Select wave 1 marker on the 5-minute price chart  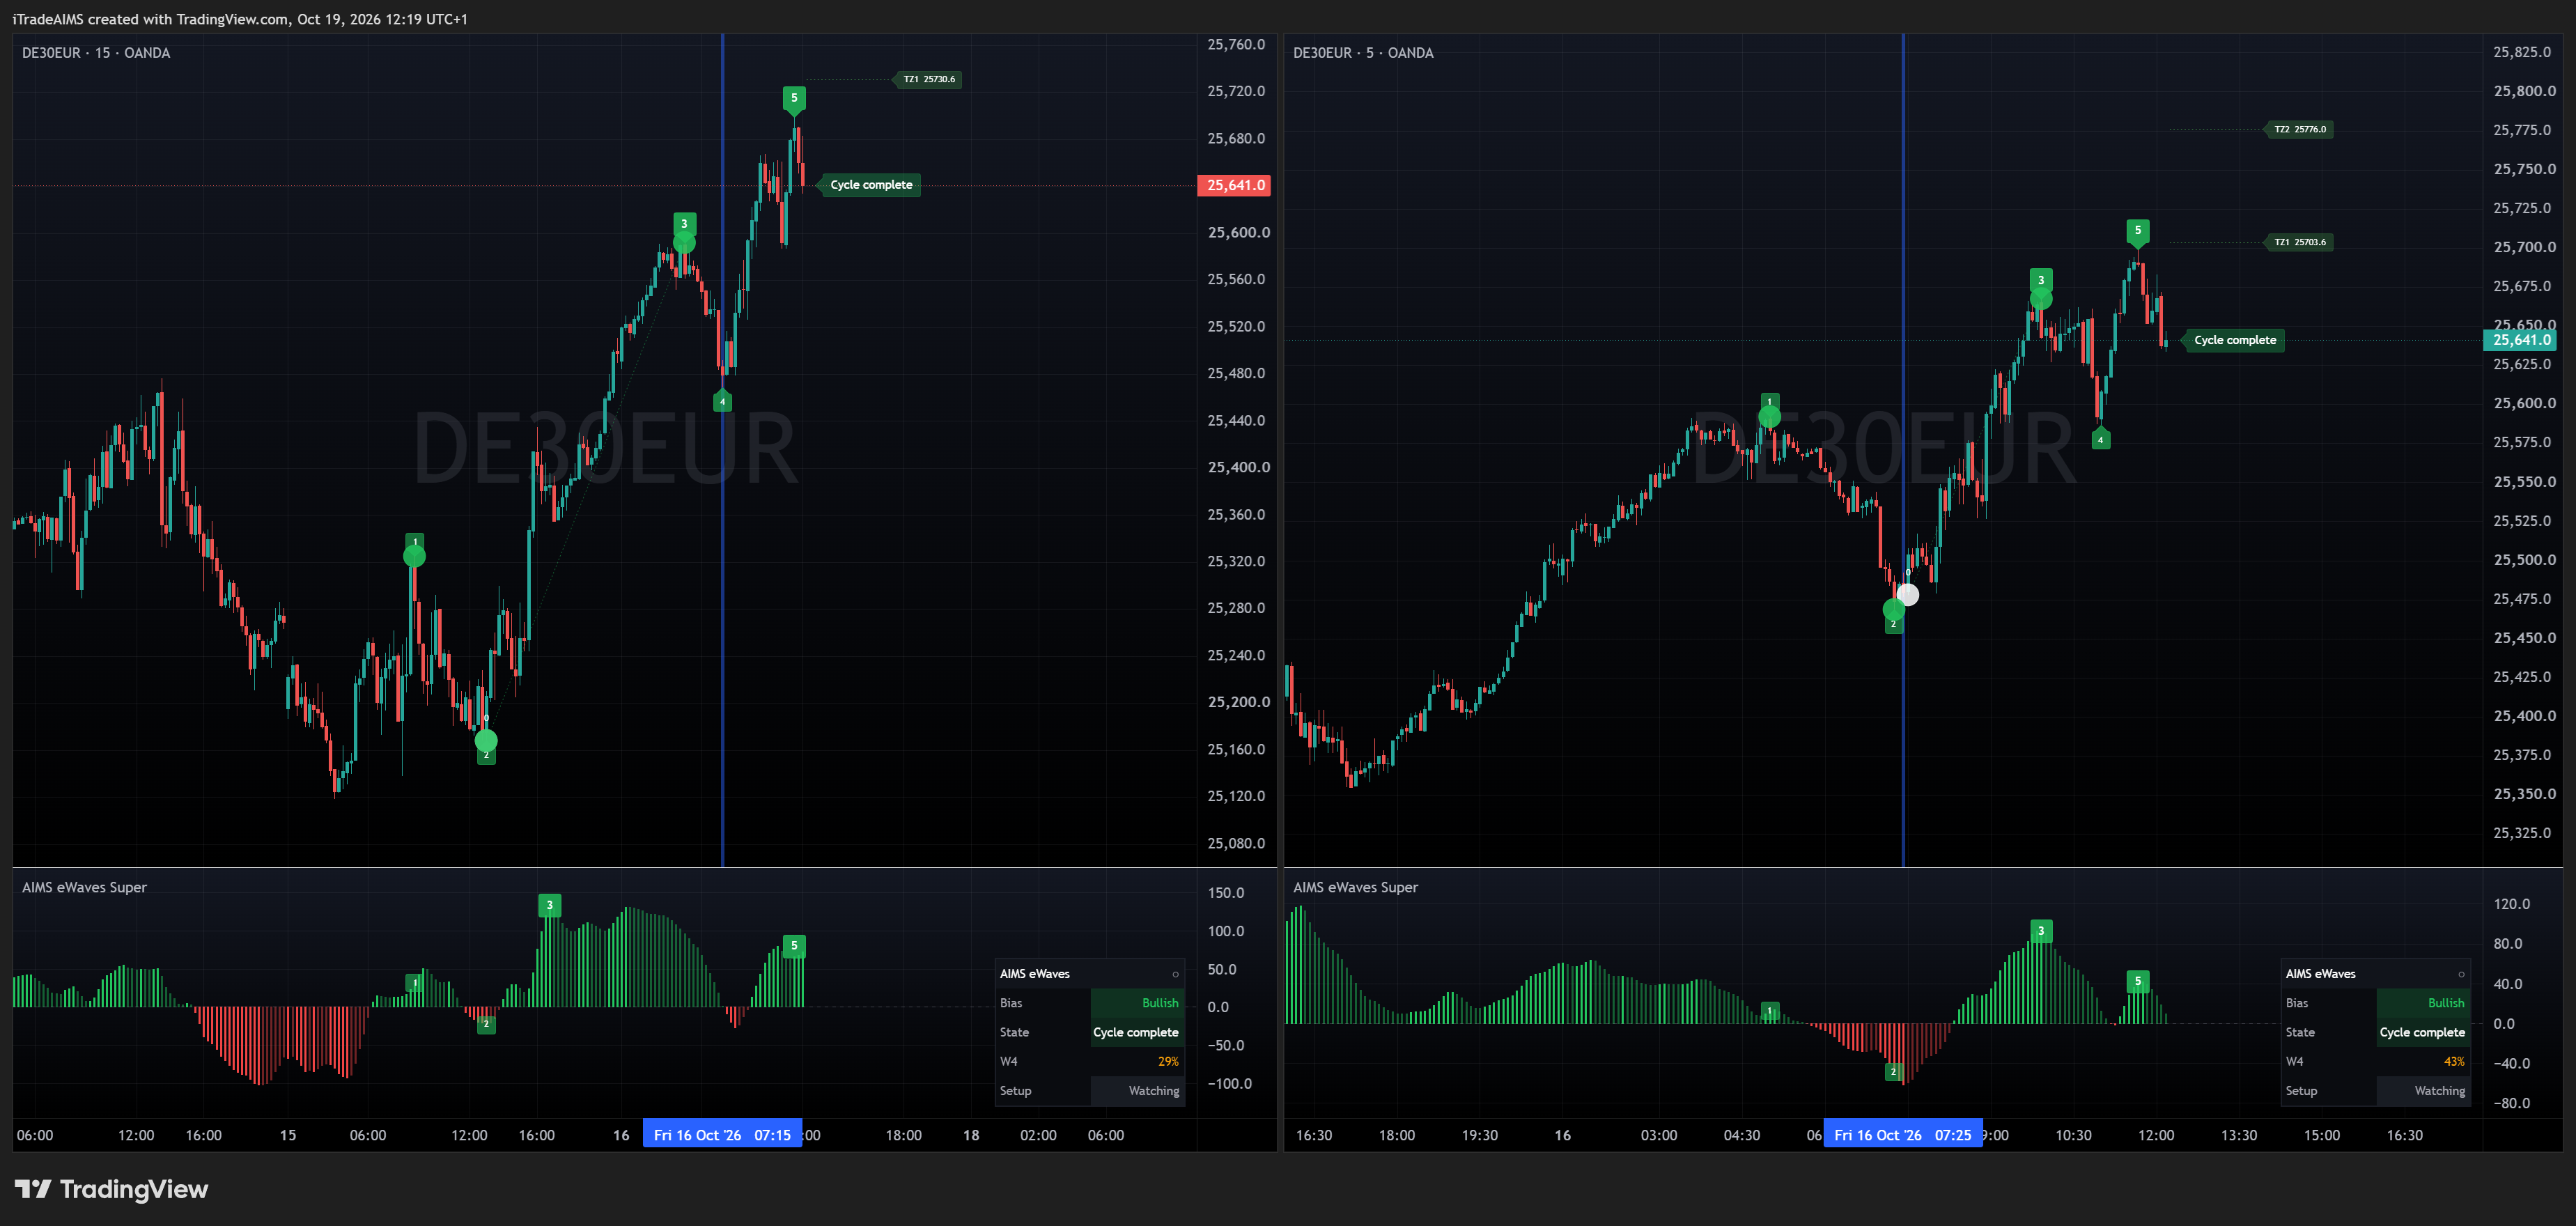pyautogui.click(x=1769, y=402)
